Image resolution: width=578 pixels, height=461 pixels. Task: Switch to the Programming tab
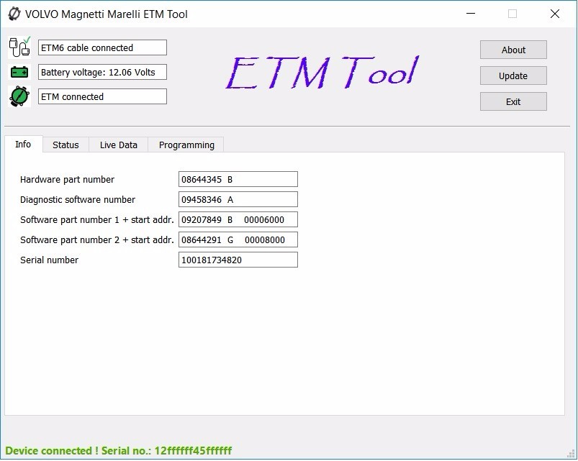click(x=185, y=145)
